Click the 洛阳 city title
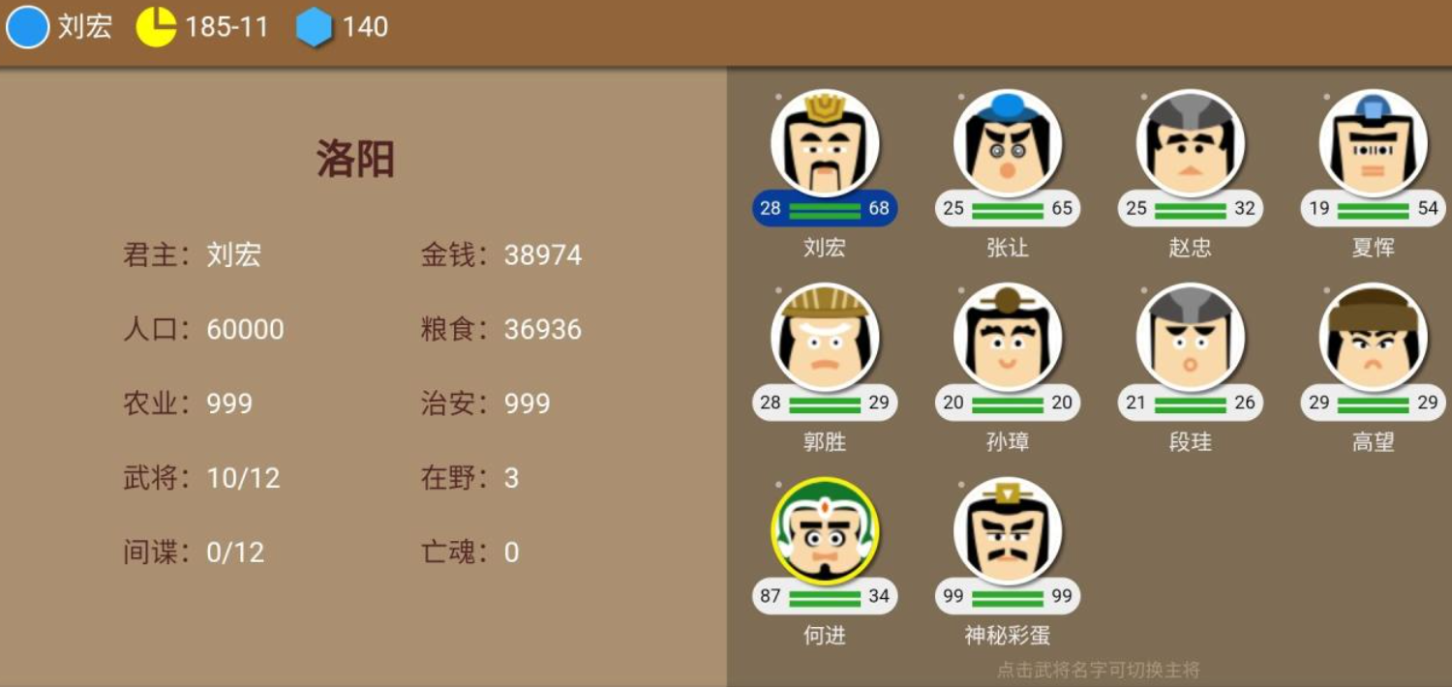Viewport: 1452px width, 687px height. coord(355,159)
